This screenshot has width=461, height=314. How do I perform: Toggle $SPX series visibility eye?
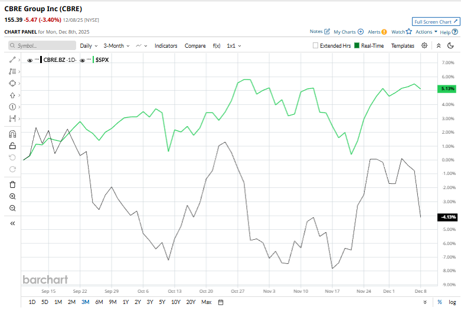click(x=82, y=61)
